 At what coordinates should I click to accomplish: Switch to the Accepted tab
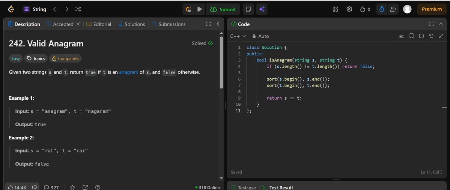[x=60, y=24]
